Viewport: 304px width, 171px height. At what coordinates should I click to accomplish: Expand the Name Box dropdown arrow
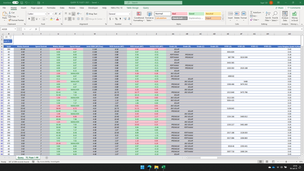15,29
